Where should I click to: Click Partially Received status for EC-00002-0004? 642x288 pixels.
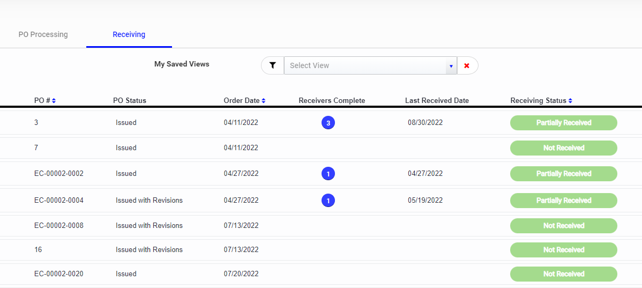coord(563,201)
